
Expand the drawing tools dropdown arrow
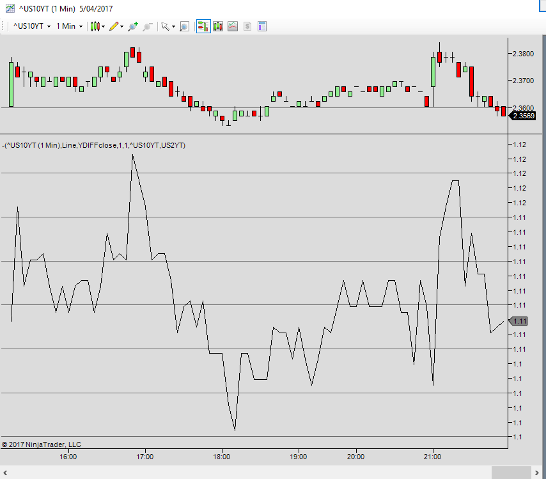coord(122,26)
